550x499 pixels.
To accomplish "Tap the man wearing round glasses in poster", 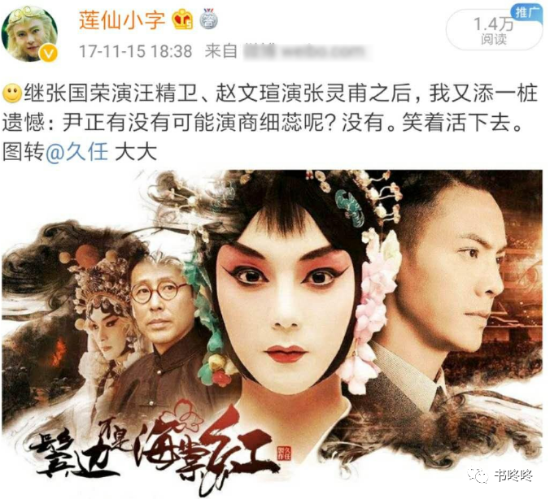I will [160, 305].
